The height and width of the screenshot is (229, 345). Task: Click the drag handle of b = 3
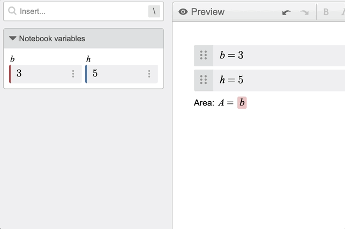(204, 55)
